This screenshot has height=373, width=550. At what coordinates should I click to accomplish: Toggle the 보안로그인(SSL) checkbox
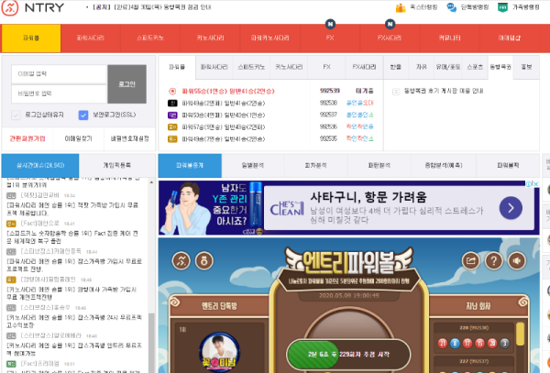[83, 115]
